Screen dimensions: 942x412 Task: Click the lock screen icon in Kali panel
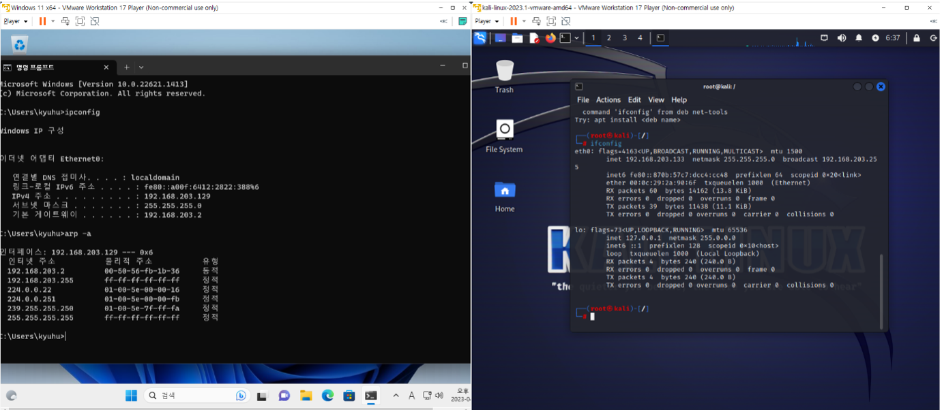pos(916,38)
